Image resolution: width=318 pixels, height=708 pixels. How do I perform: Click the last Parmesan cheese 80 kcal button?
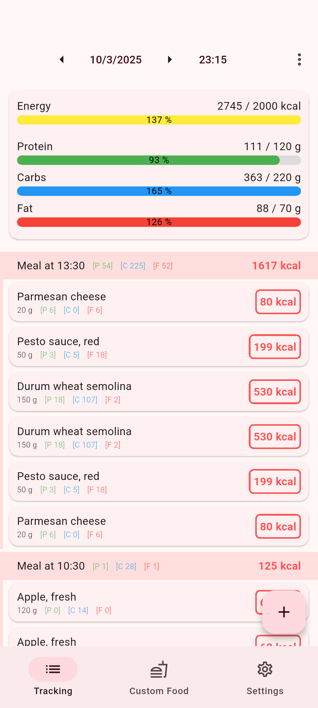(x=278, y=526)
